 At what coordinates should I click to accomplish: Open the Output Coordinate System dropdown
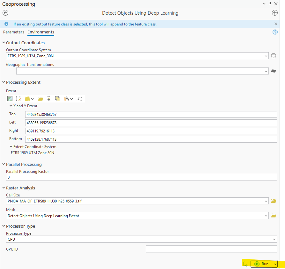(x=266, y=56)
